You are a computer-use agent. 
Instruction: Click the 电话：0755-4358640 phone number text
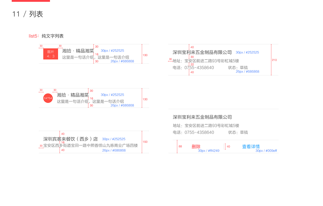[x=193, y=67]
